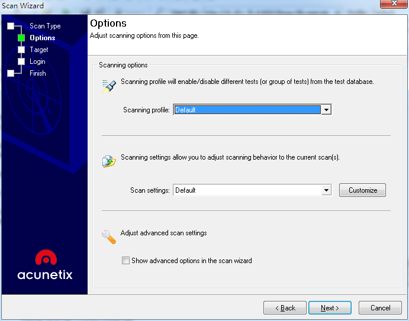Go back with the Back button
Image resolution: width=409 pixels, height=321 pixels.
point(285,308)
